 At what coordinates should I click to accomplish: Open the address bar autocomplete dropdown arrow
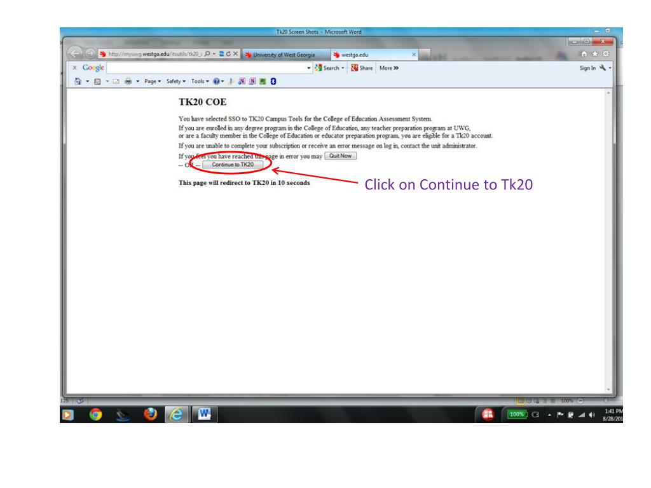click(214, 54)
